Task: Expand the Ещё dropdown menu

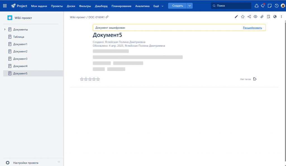Action: click(x=158, y=6)
